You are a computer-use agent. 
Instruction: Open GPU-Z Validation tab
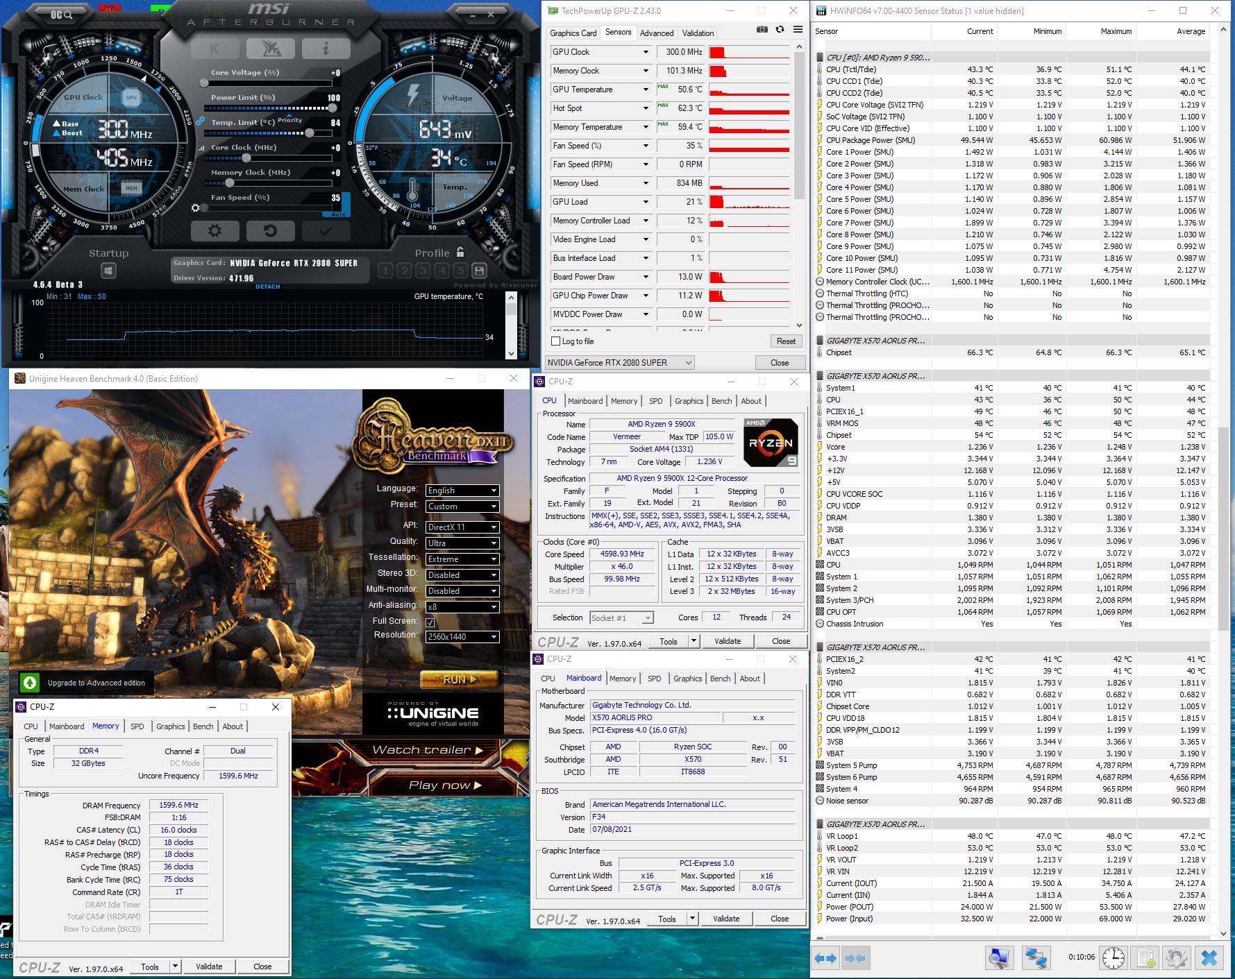coord(698,33)
